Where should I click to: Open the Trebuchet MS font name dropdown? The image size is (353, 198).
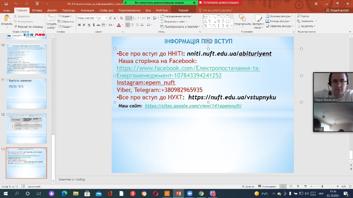click(96, 18)
